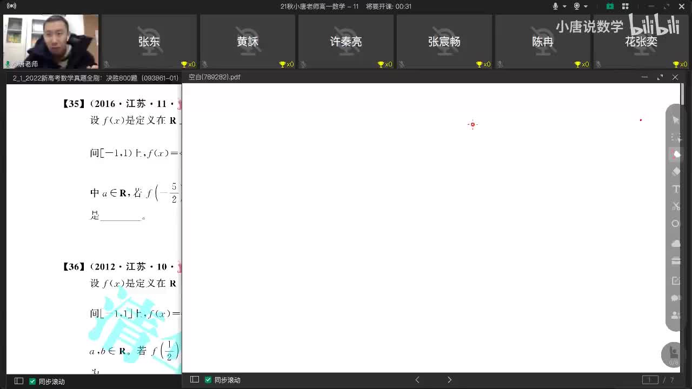The width and height of the screenshot is (692, 389).
Task: Select the eraser tool in right toolbar
Action: (675, 172)
